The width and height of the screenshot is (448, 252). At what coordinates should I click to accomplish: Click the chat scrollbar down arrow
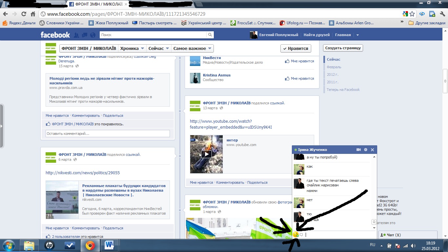[x=374, y=228]
